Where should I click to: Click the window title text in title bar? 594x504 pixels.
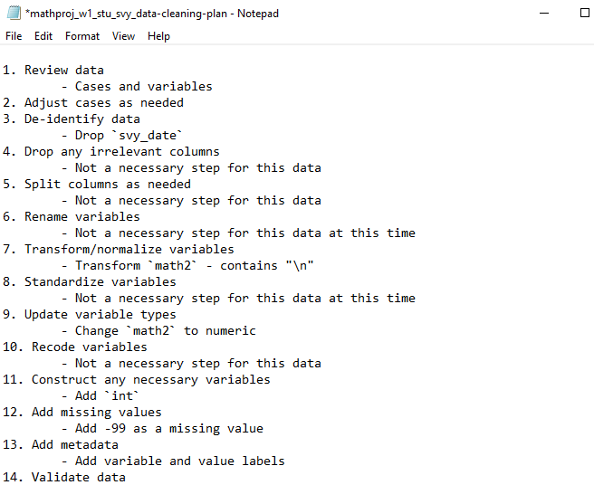[x=152, y=14]
